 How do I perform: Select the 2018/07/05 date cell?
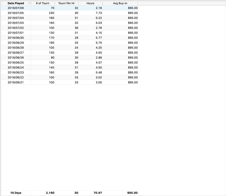click(16, 13)
